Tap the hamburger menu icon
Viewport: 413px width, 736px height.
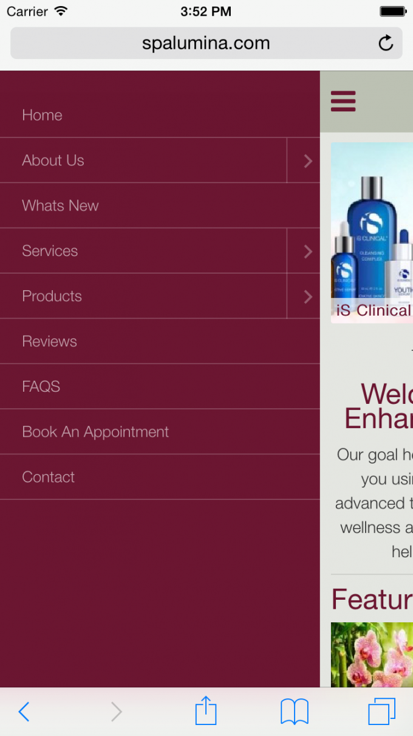343,101
